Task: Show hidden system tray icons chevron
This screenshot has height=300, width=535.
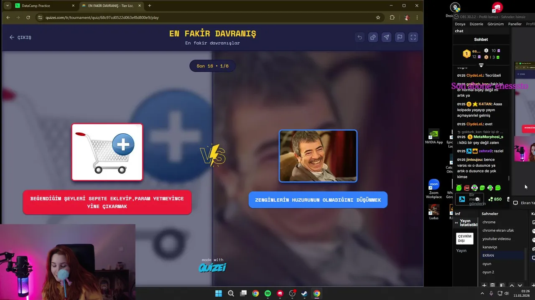Action: click(482, 293)
